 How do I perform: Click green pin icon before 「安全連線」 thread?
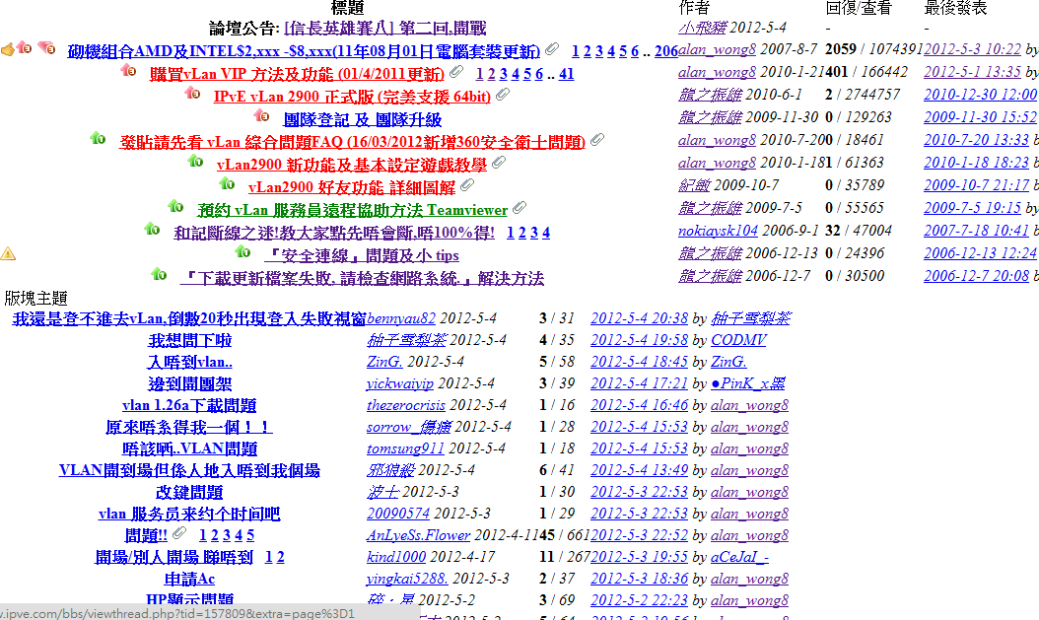coord(243,251)
